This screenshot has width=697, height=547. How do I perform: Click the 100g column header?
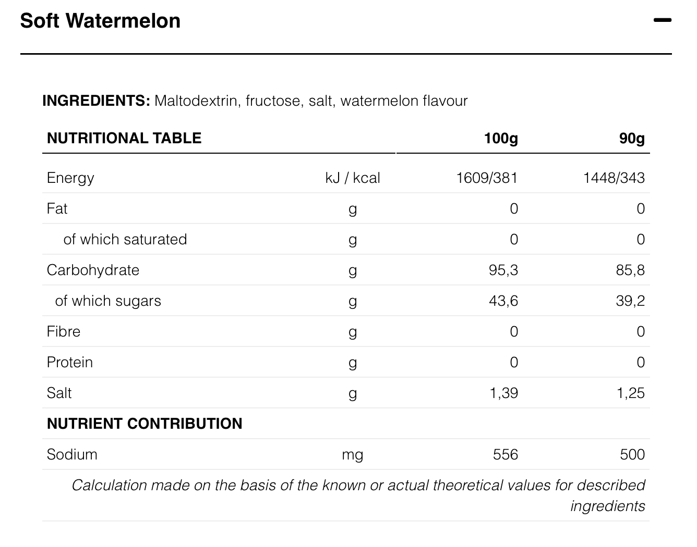501,138
